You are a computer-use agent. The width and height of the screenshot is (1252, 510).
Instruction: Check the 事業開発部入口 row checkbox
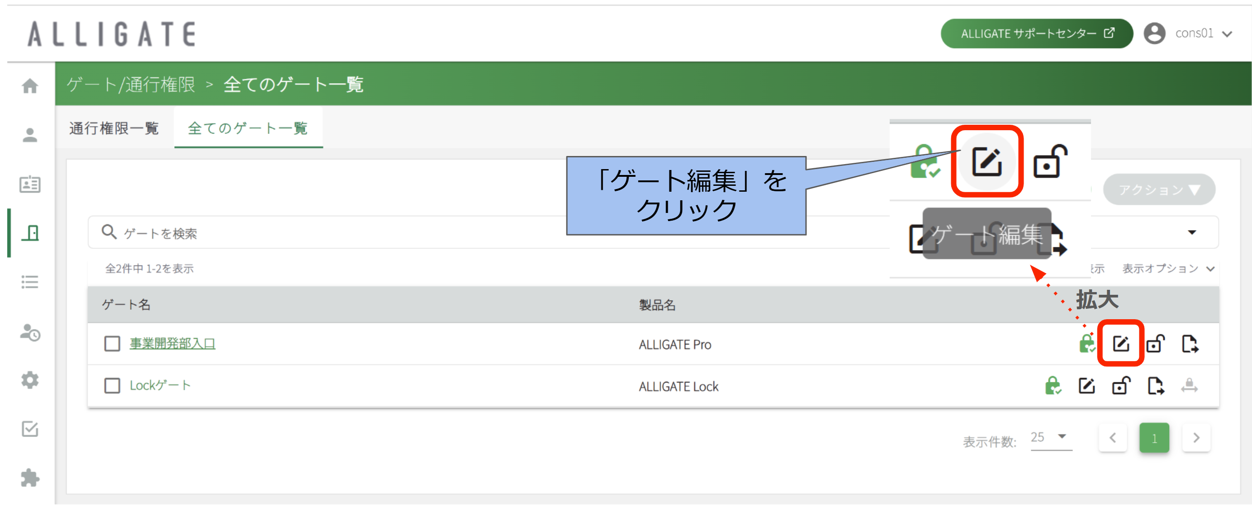tap(112, 344)
